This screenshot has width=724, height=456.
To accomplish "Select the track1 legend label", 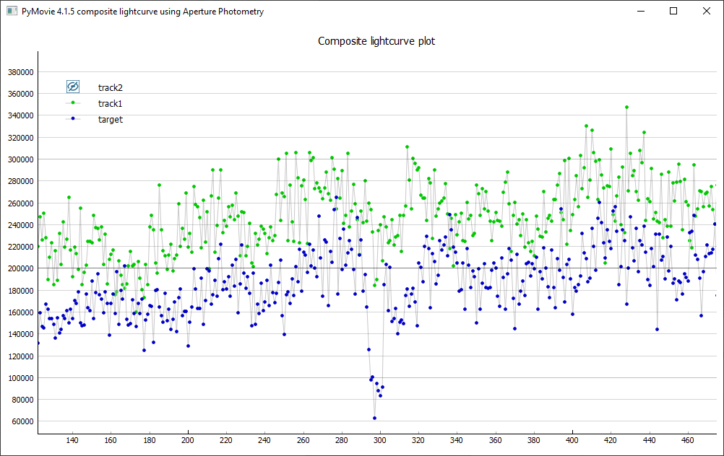I will click(110, 103).
